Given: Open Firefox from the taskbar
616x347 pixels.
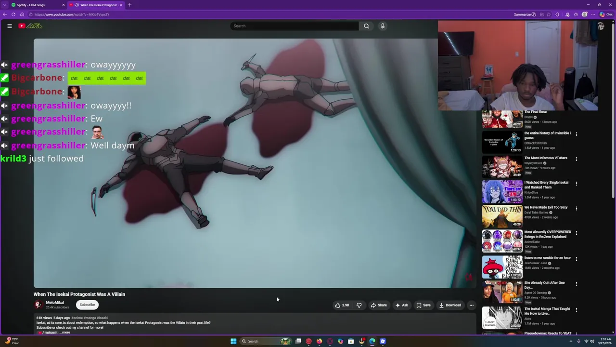Looking at the screenshot, I should 319,341.
